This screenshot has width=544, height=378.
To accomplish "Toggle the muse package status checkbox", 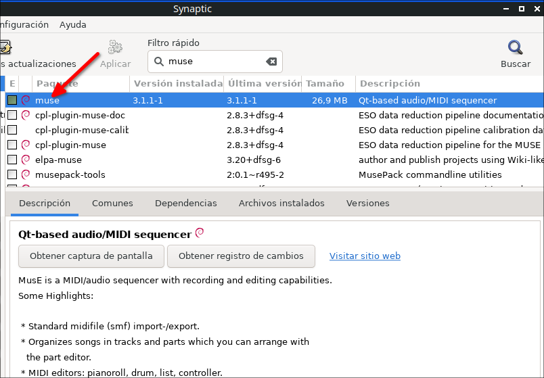I will pos(12,100).
